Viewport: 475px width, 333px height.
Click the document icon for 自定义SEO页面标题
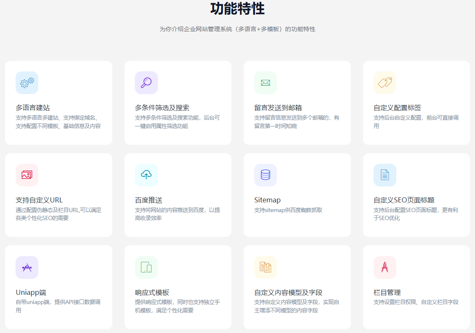pyautogui.click(x=385, y=175)
